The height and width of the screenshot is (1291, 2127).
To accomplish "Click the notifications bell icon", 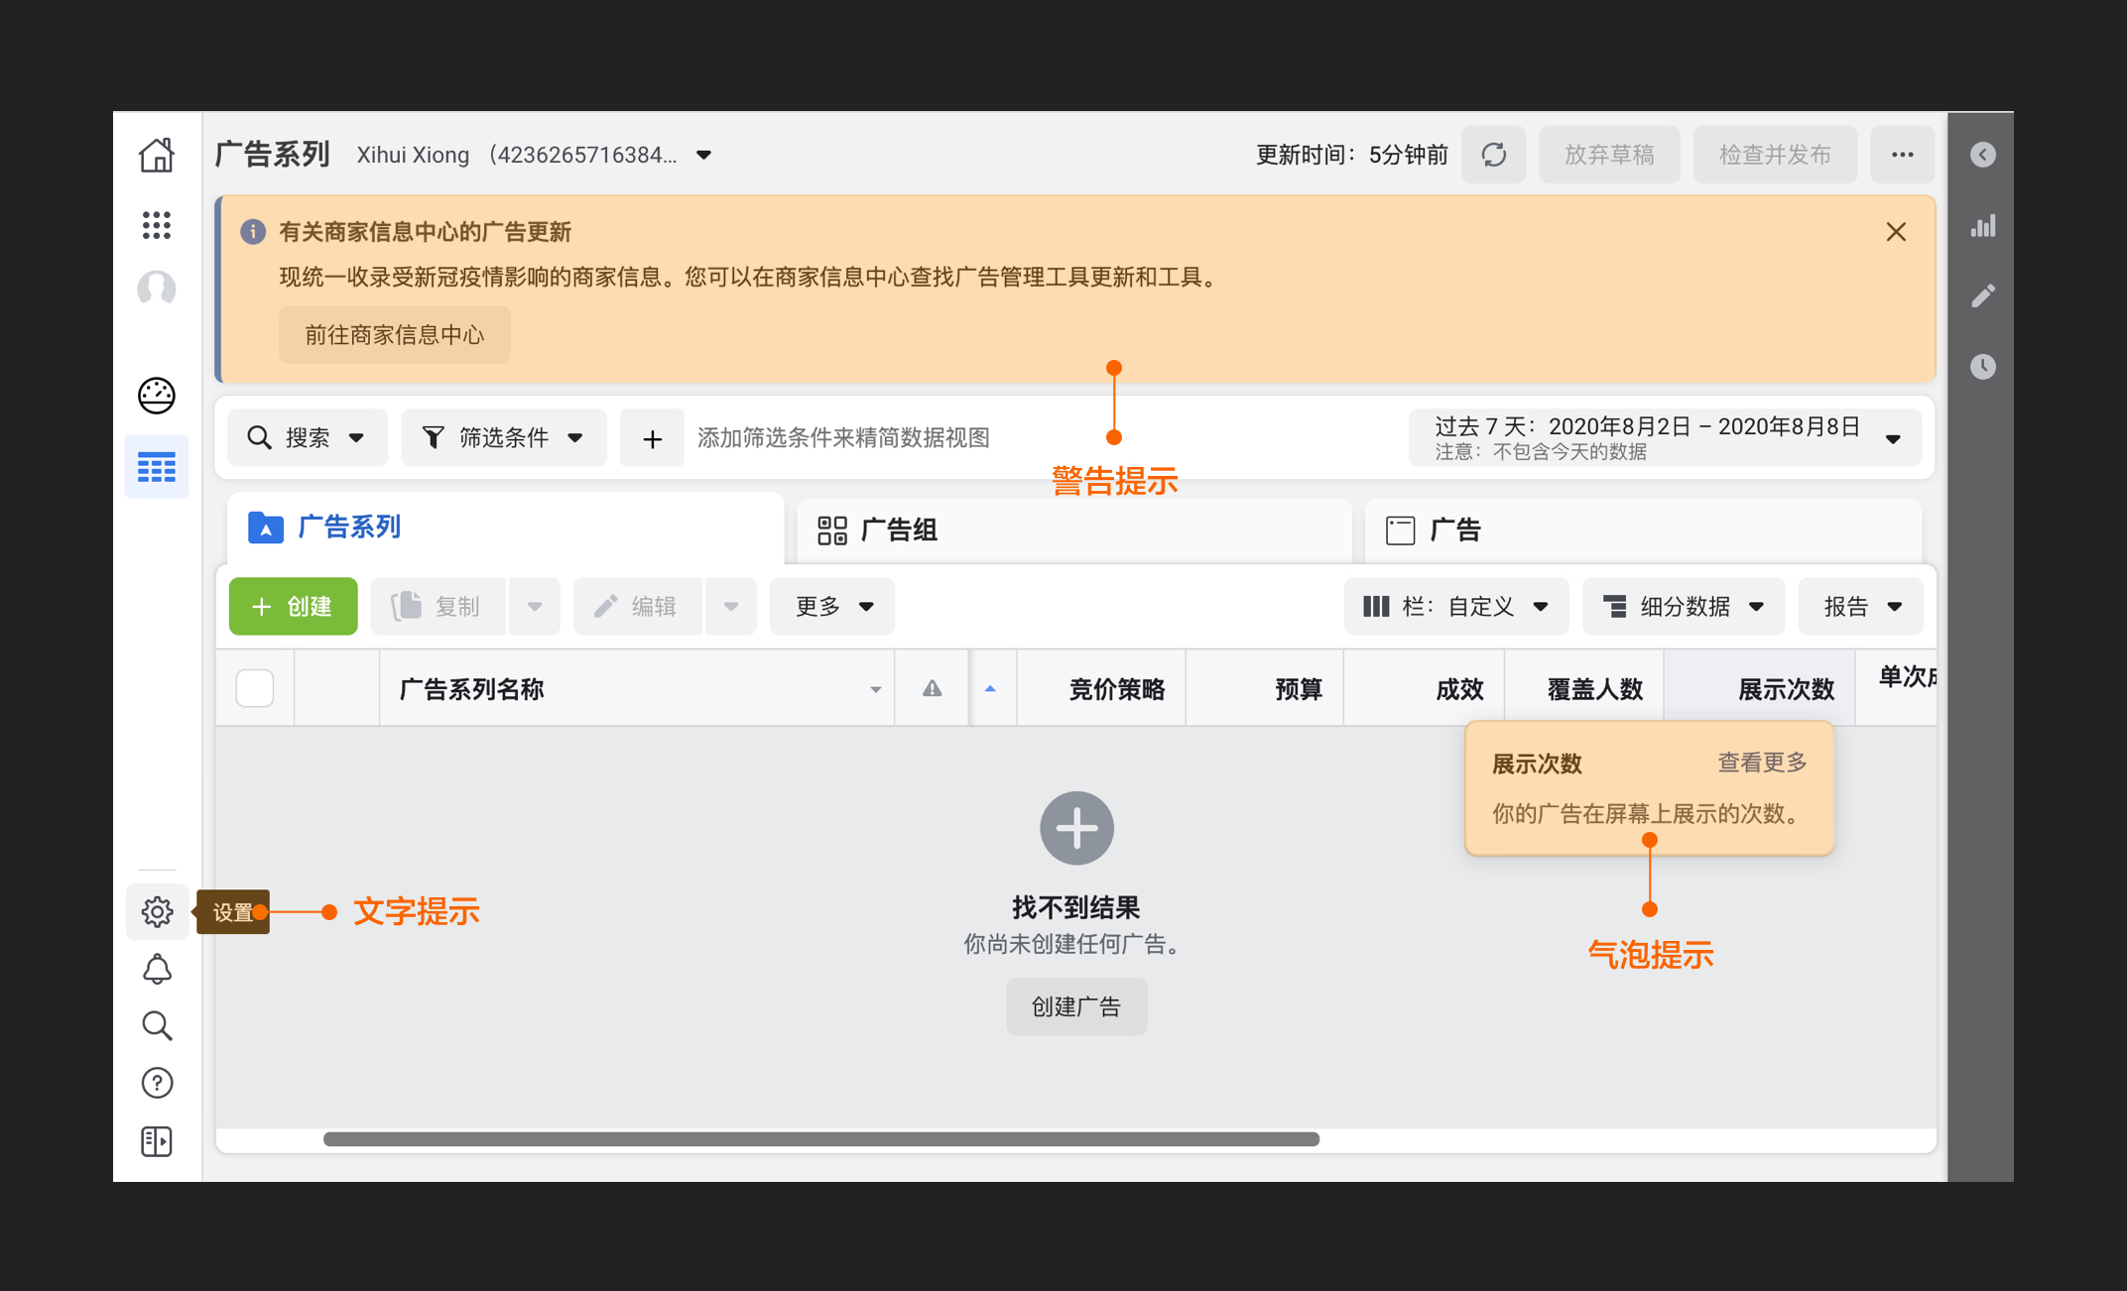I will point(157,969).
